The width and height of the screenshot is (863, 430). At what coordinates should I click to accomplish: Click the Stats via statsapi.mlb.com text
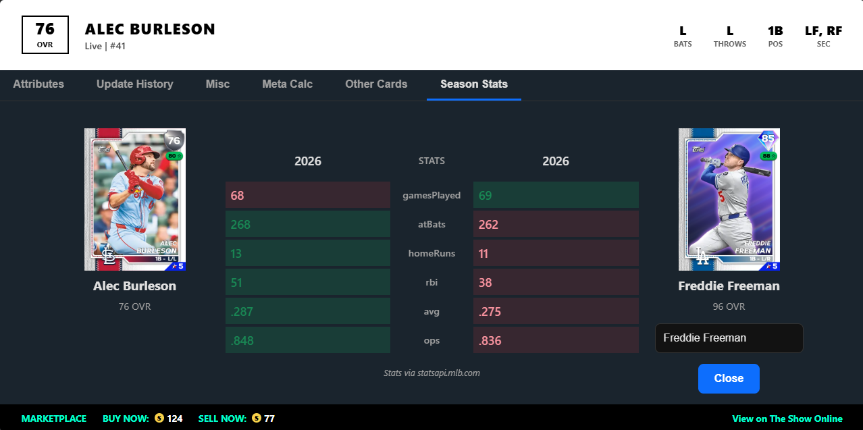click(x=431, y=373)
